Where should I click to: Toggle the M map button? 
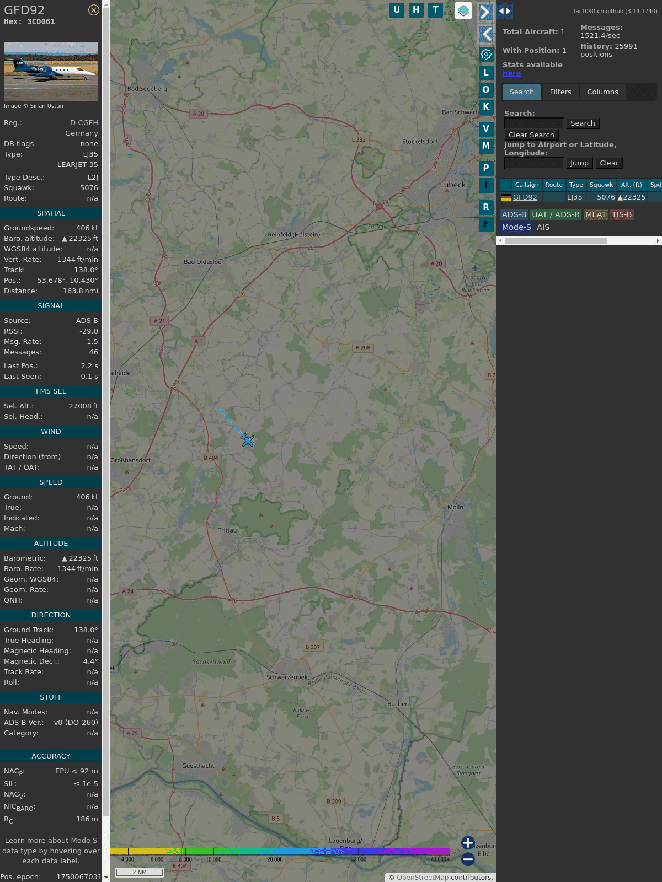[x=486, y=146]
